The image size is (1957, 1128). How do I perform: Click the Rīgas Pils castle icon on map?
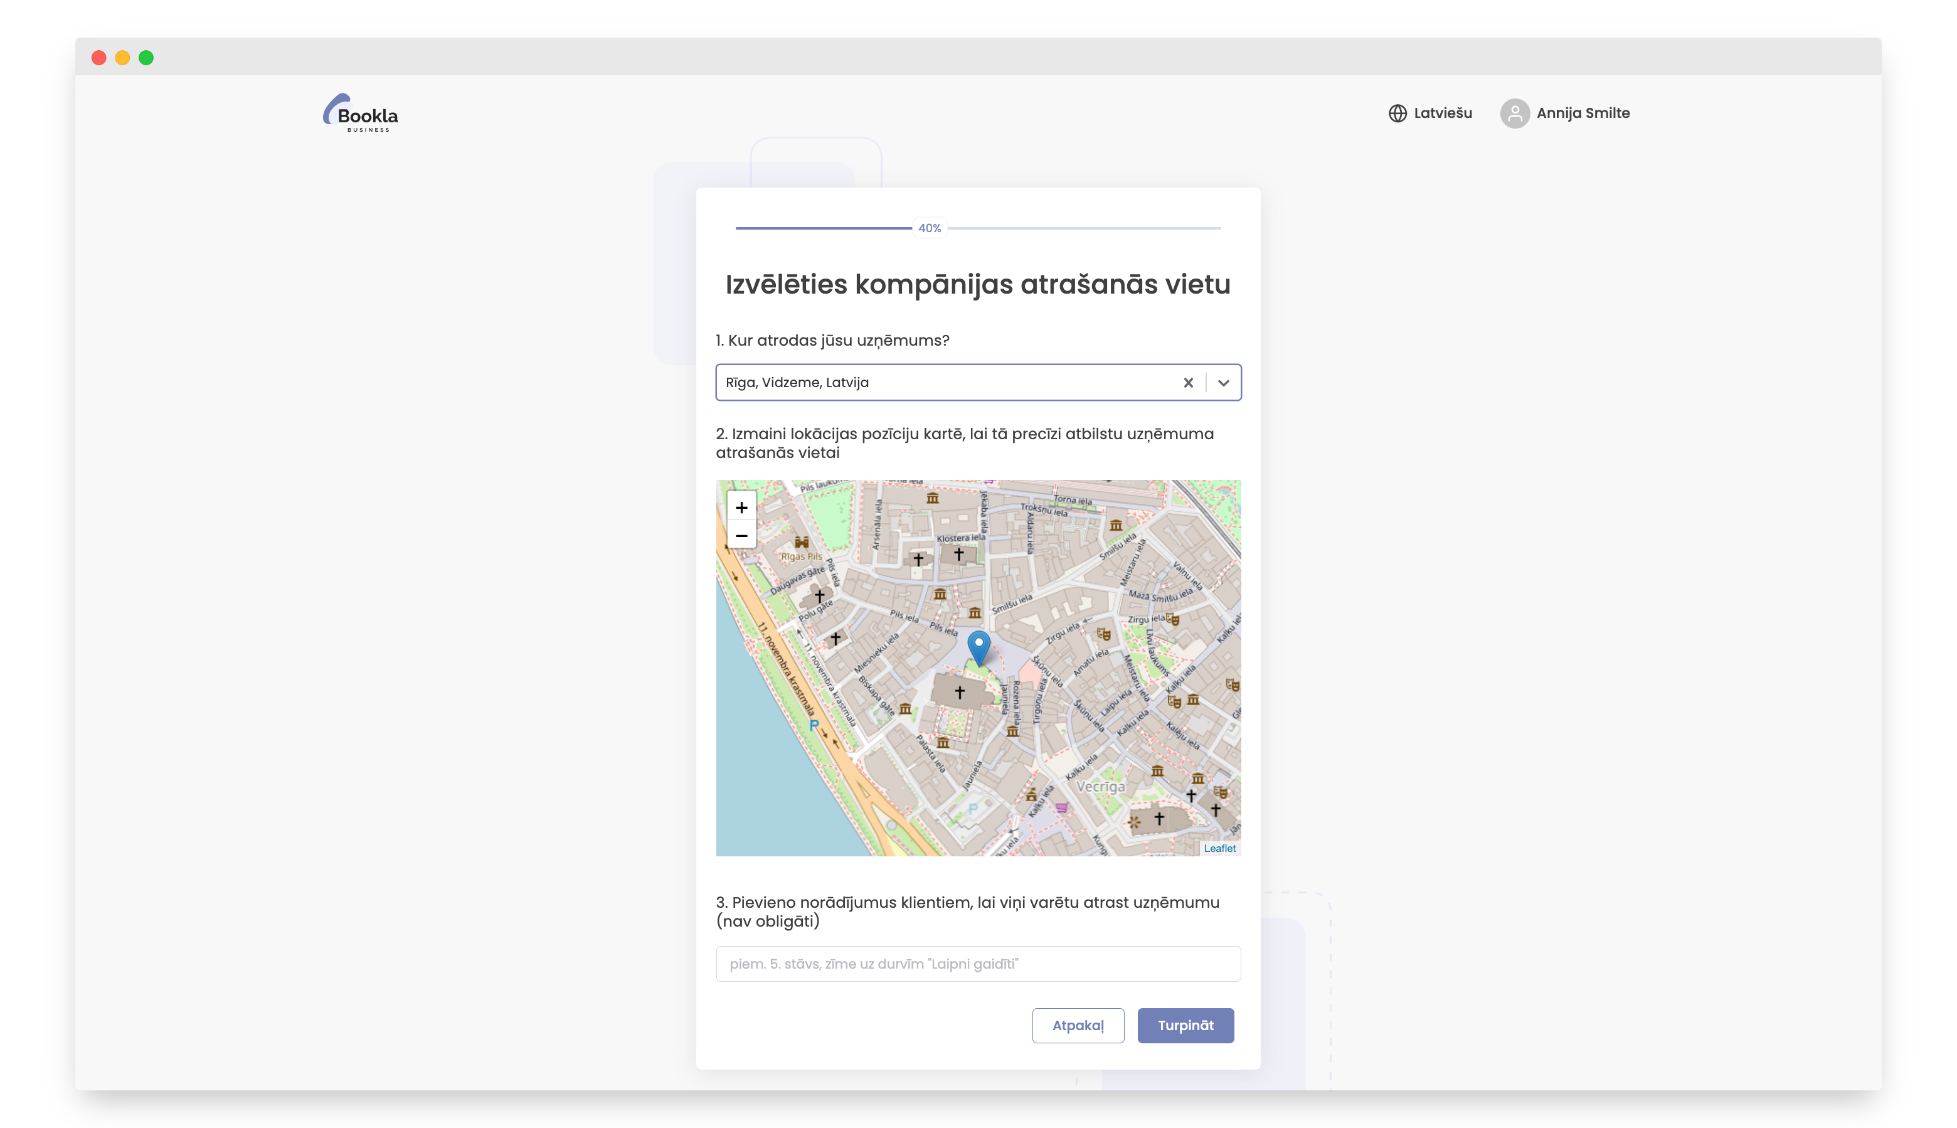tap(802, 542)
